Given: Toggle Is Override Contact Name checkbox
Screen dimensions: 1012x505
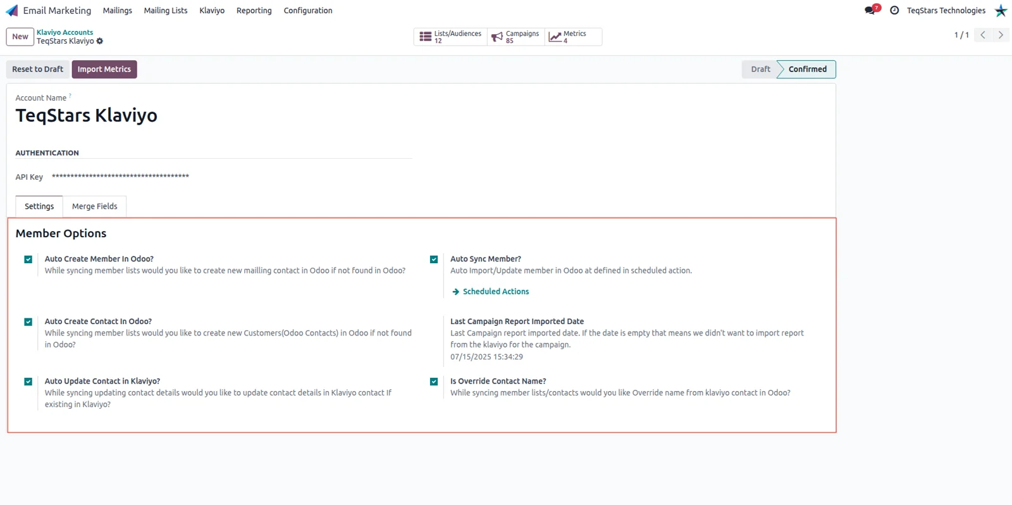Looking at the screenshot, I should [434, 382].
